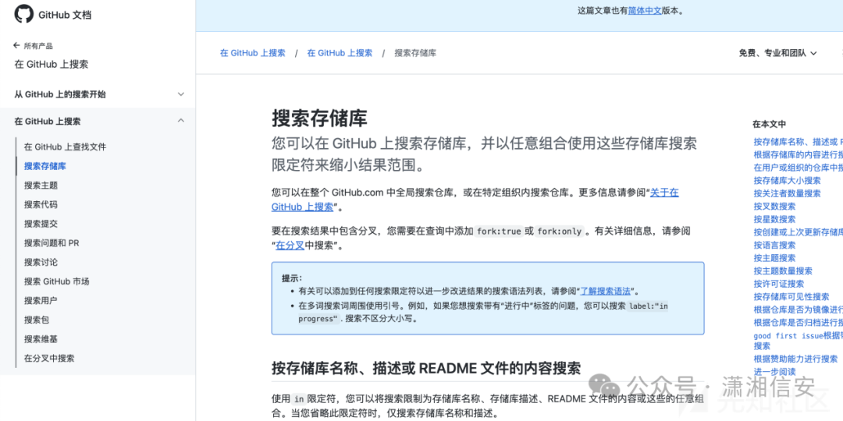The height and width of the screenshot is (421, 843).
Task: Click the 搜索存储库 page title
Action: [319, 119]
